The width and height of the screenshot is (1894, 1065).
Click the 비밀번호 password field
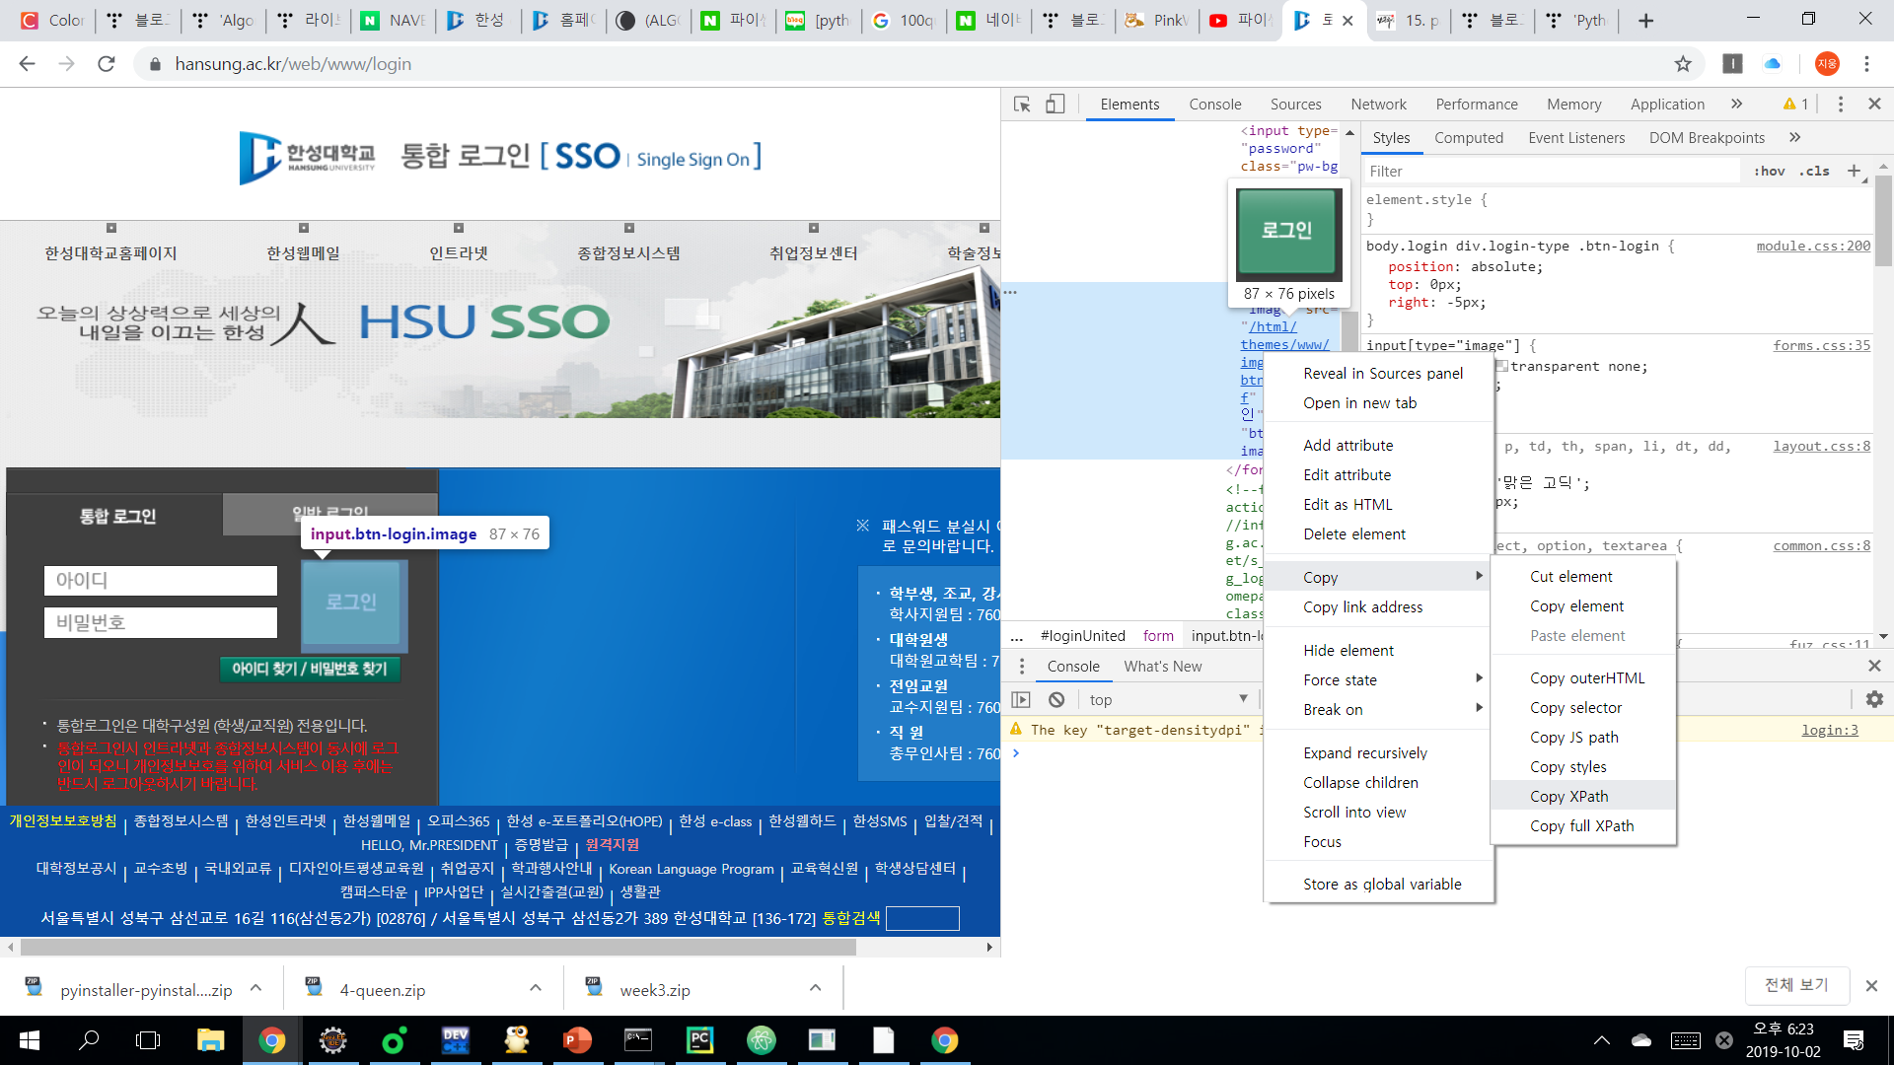tap(161, 622)
